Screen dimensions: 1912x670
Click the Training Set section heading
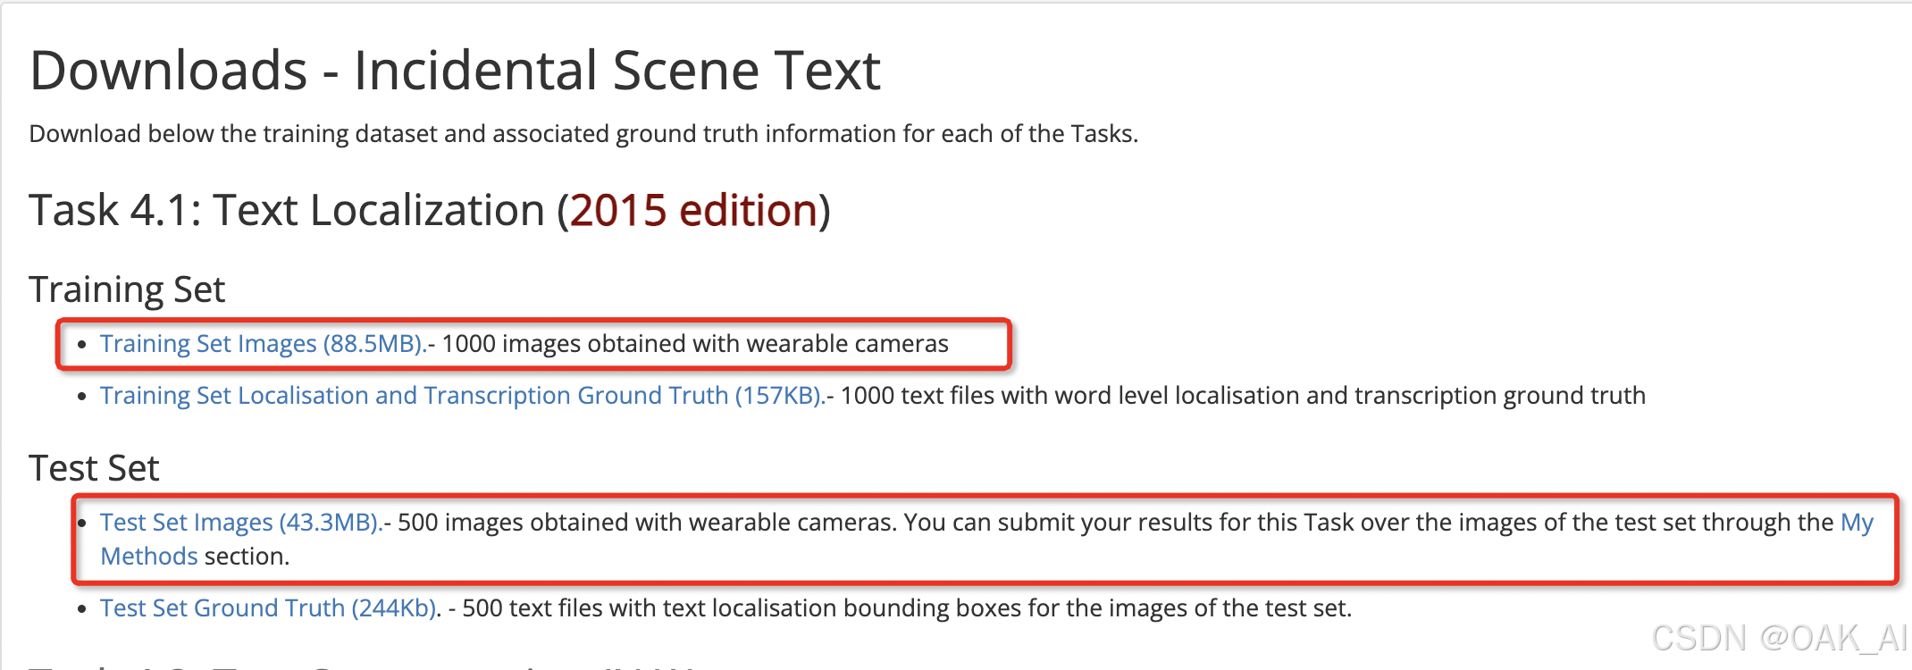(127, 289)
